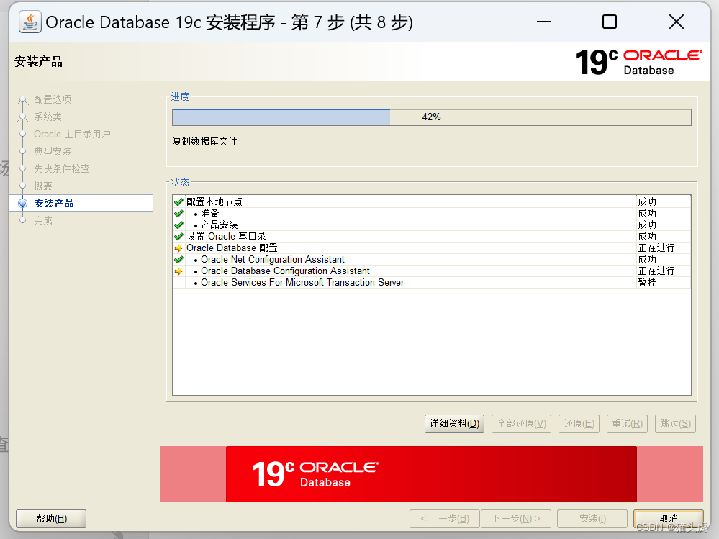Click the Java installer icon in title bar

pyautogui.click(x=30, y=22)
